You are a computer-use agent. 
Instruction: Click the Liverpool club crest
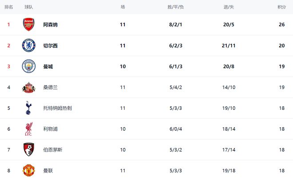click(28, 129)
